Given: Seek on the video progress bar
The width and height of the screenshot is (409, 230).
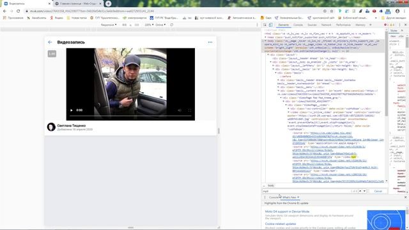Looking at the screenshot, I should tap(130, 116).
